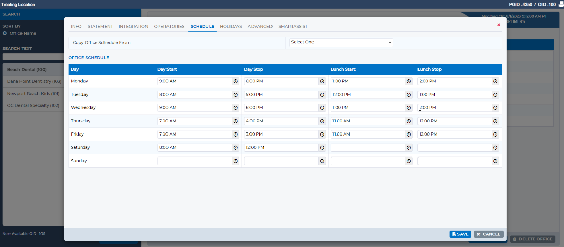
Task: Select Newport Beach Kids (101) office
Action: pyautogui.click(x=33, y=94)
